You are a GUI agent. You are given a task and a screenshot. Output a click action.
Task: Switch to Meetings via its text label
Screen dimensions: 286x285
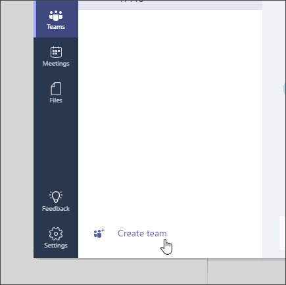[x=56, y=64]
